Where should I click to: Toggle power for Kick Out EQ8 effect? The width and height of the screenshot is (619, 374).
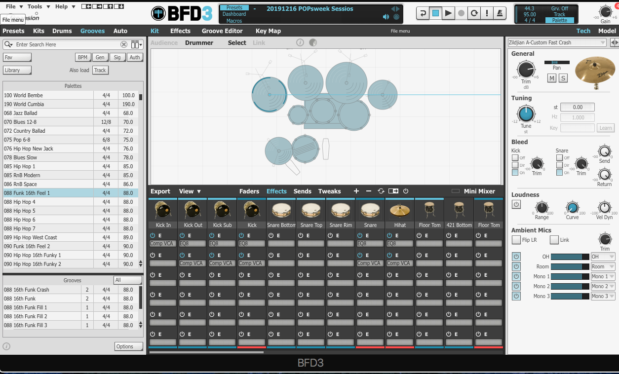(x=182, y=236)
